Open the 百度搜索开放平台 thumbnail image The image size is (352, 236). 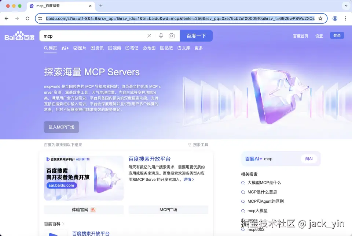coord(84,178)
